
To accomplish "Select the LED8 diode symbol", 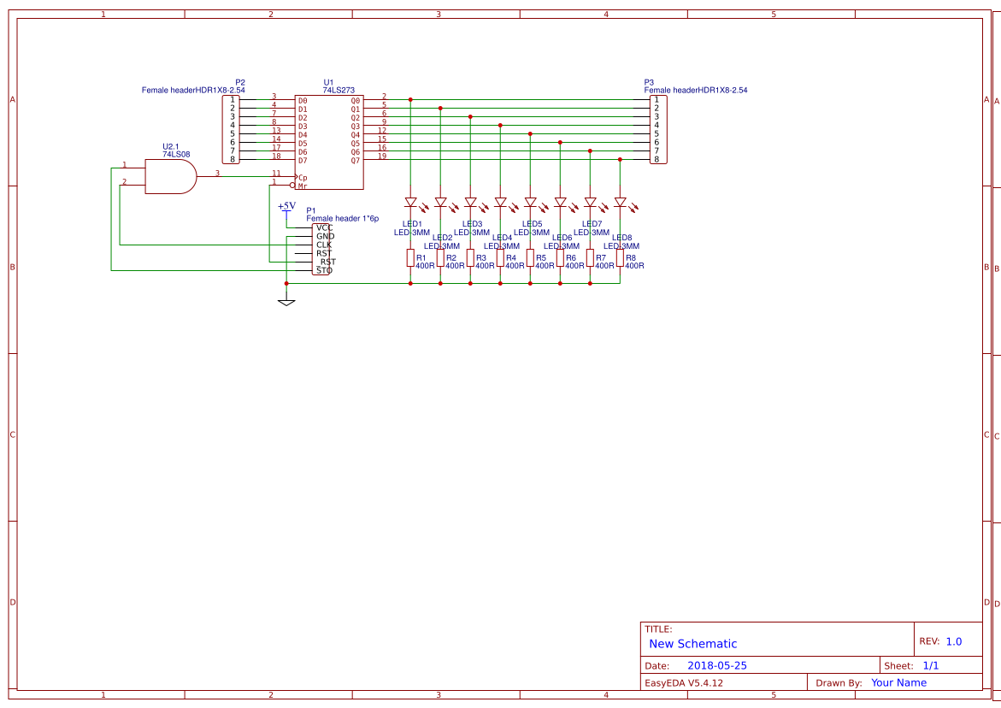I will point(620,200).
